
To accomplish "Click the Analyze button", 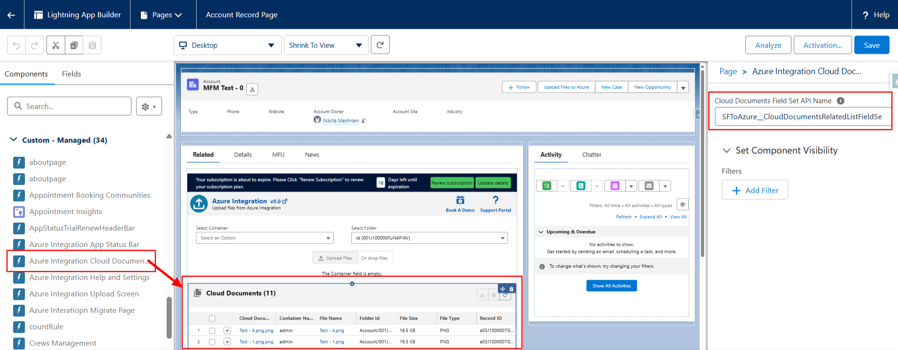I will click(x=768, y=45).
